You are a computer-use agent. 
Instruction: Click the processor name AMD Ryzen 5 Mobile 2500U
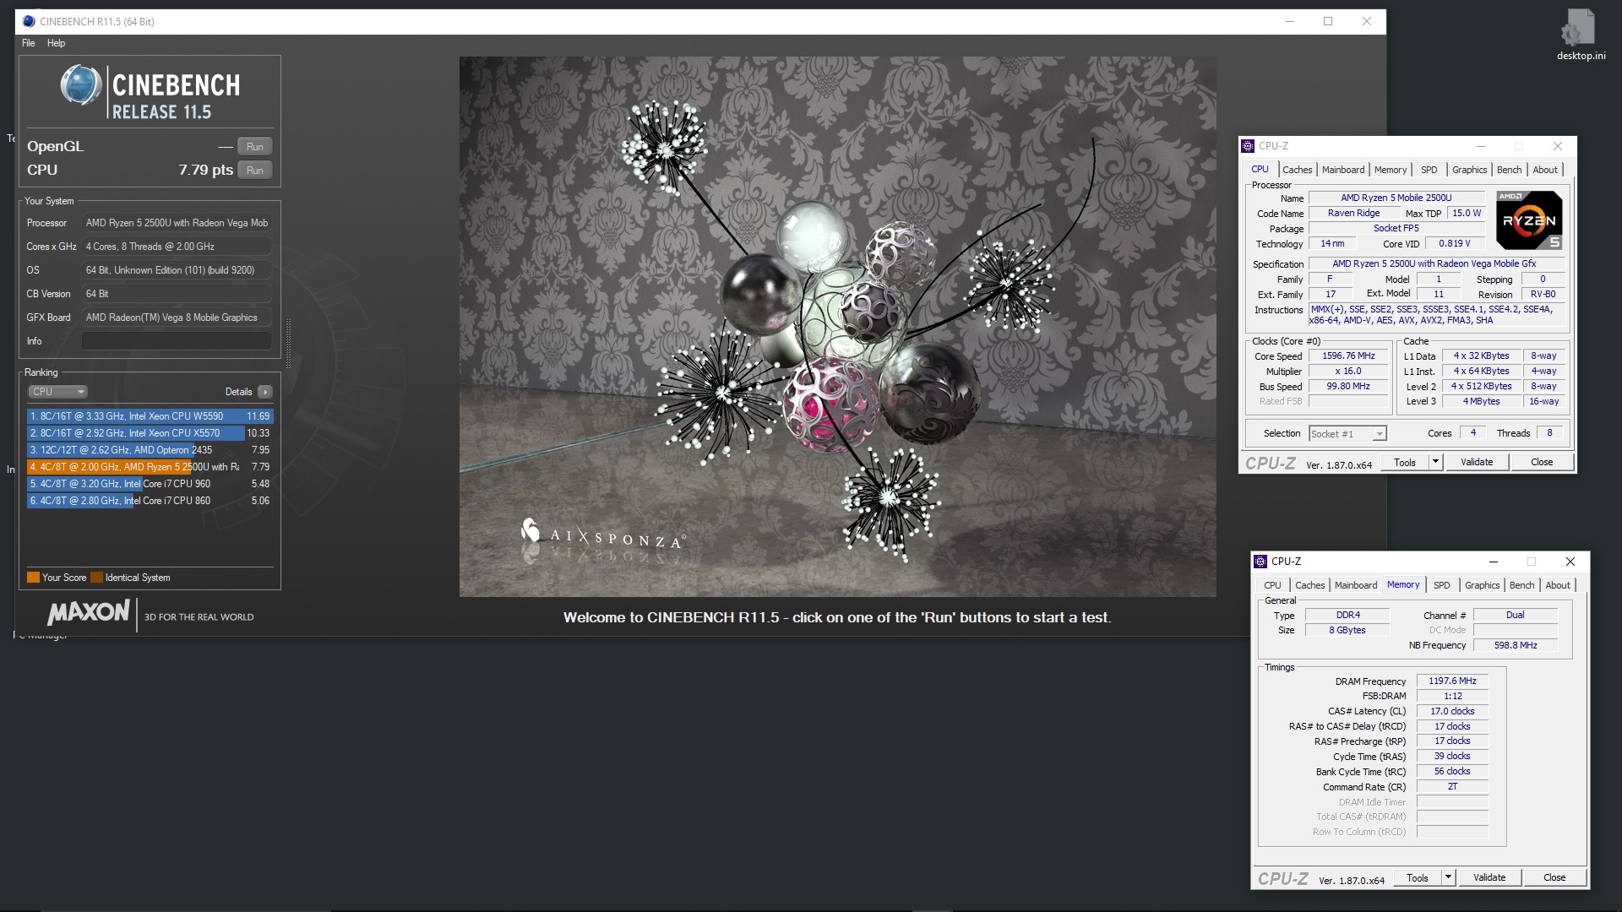pyautogui.click(x=1396, y=198)
